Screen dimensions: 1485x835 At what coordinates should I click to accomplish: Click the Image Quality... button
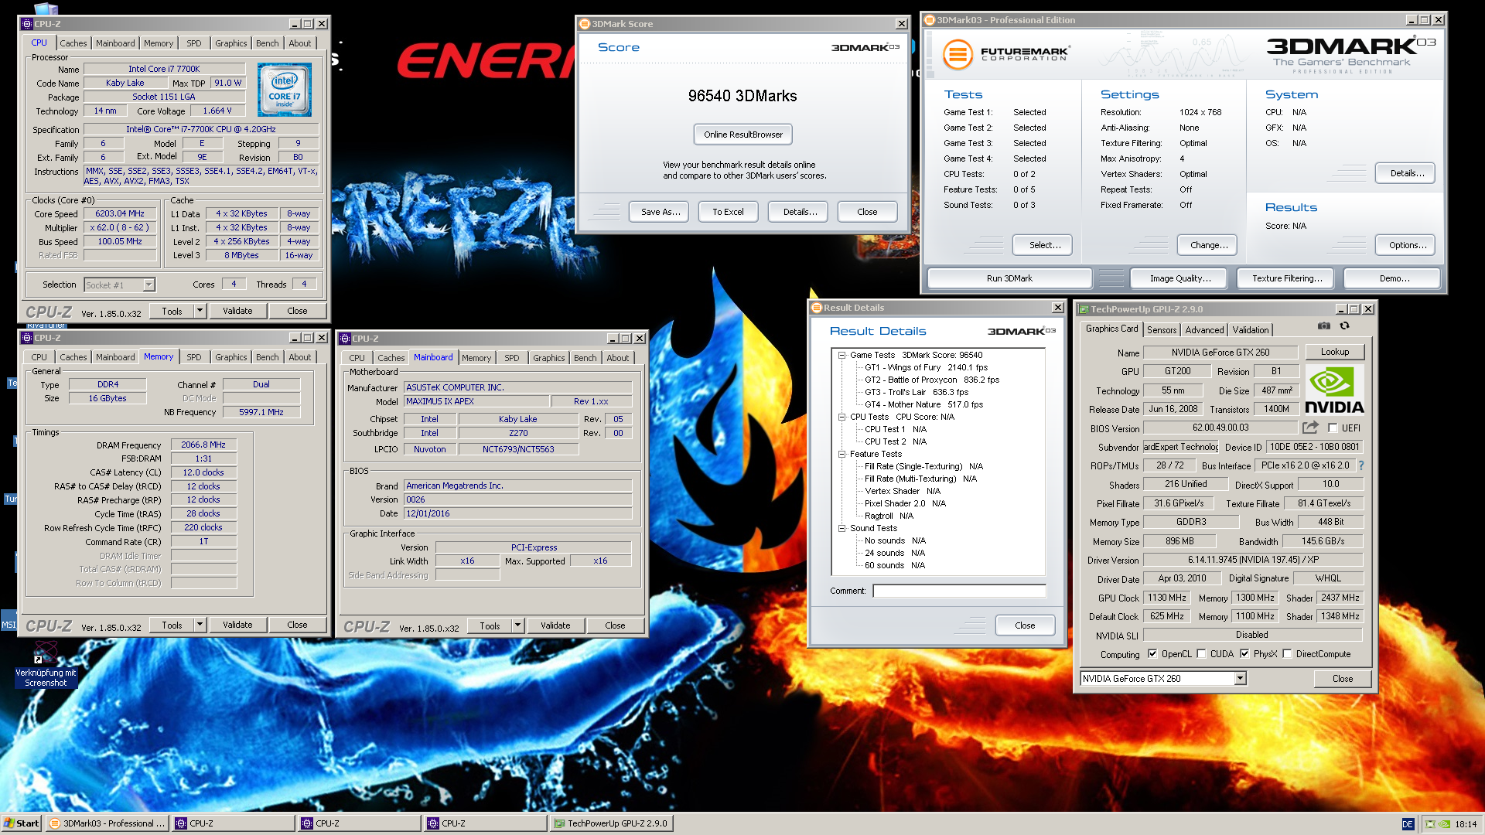tap(1179, 278)
